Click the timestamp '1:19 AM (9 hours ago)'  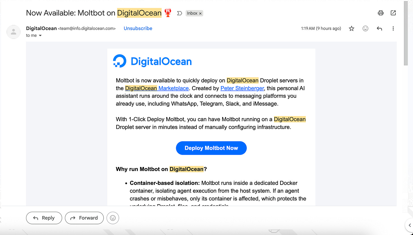pos(321,28)
